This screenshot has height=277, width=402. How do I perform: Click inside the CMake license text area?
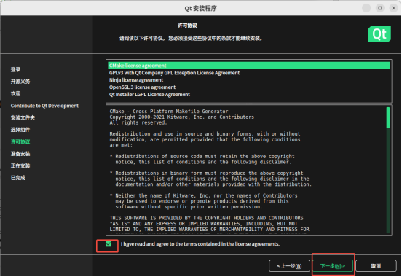pos(246,170)
